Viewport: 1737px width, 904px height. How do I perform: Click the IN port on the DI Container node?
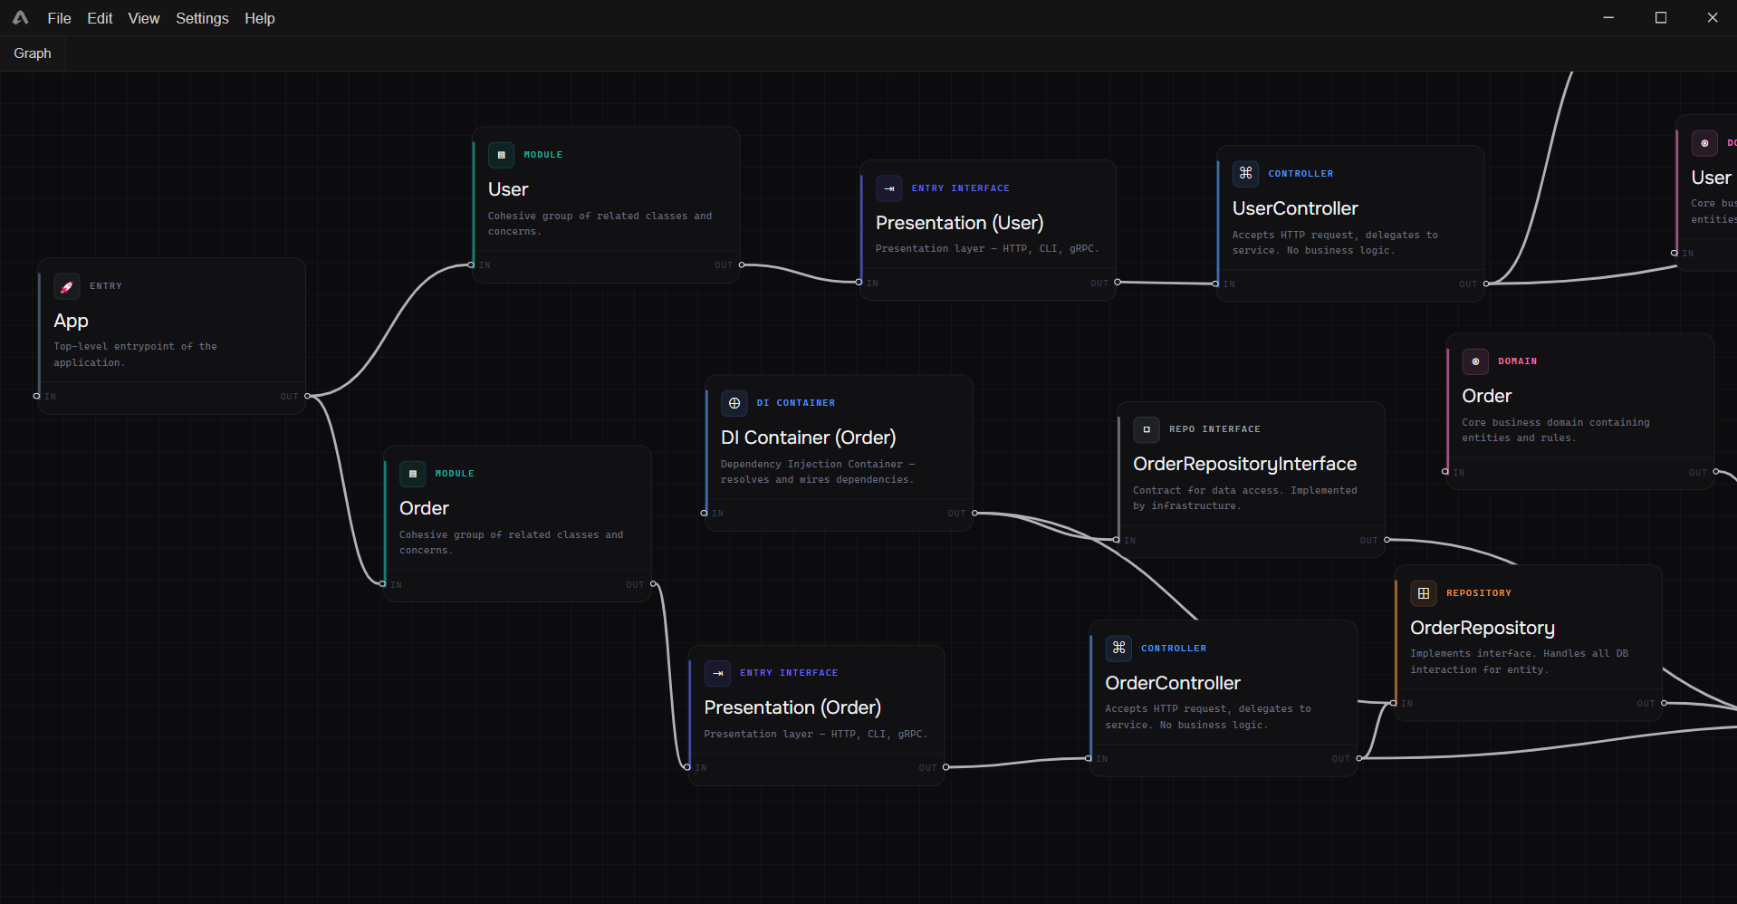[x=704, y=513]
